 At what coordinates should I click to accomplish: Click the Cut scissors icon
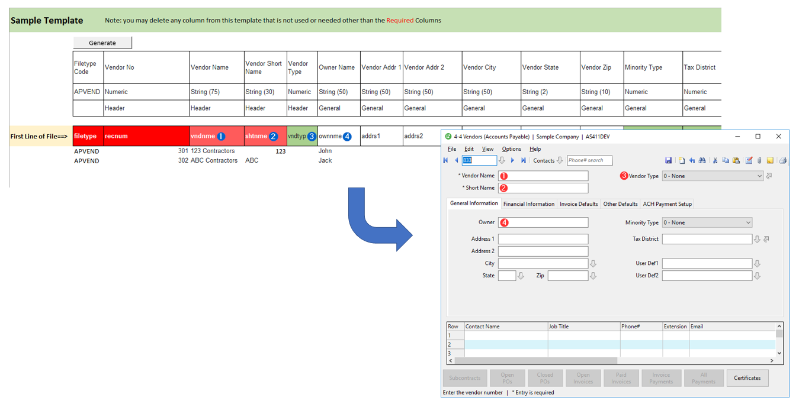coord(715,160)
